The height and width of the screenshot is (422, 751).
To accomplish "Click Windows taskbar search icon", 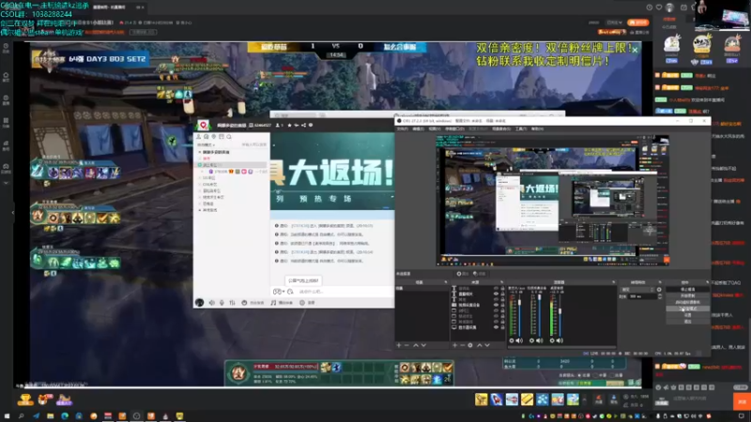I will pos(21,416).
